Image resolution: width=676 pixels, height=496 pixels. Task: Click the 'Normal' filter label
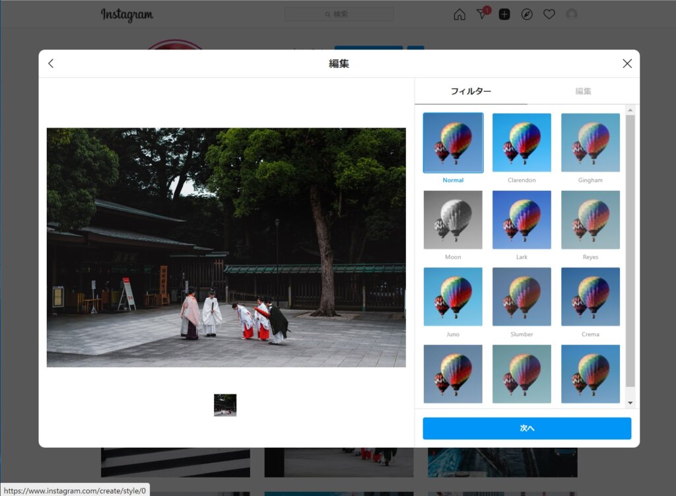point(453,180)
